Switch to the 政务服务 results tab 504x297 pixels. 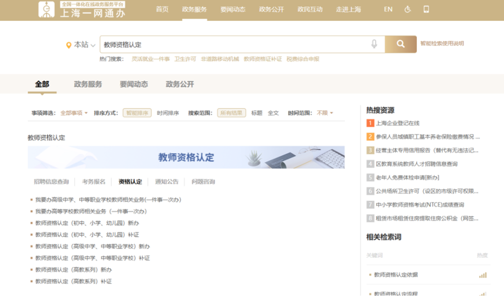coord(88,84)
